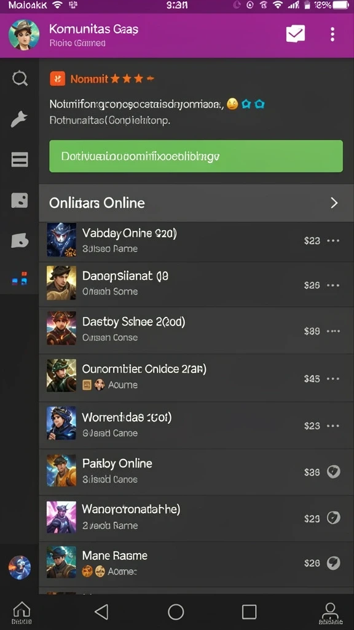Tap the checkmark message icon in header
Screen dimensions: 354x630
(x=296, y=34)
